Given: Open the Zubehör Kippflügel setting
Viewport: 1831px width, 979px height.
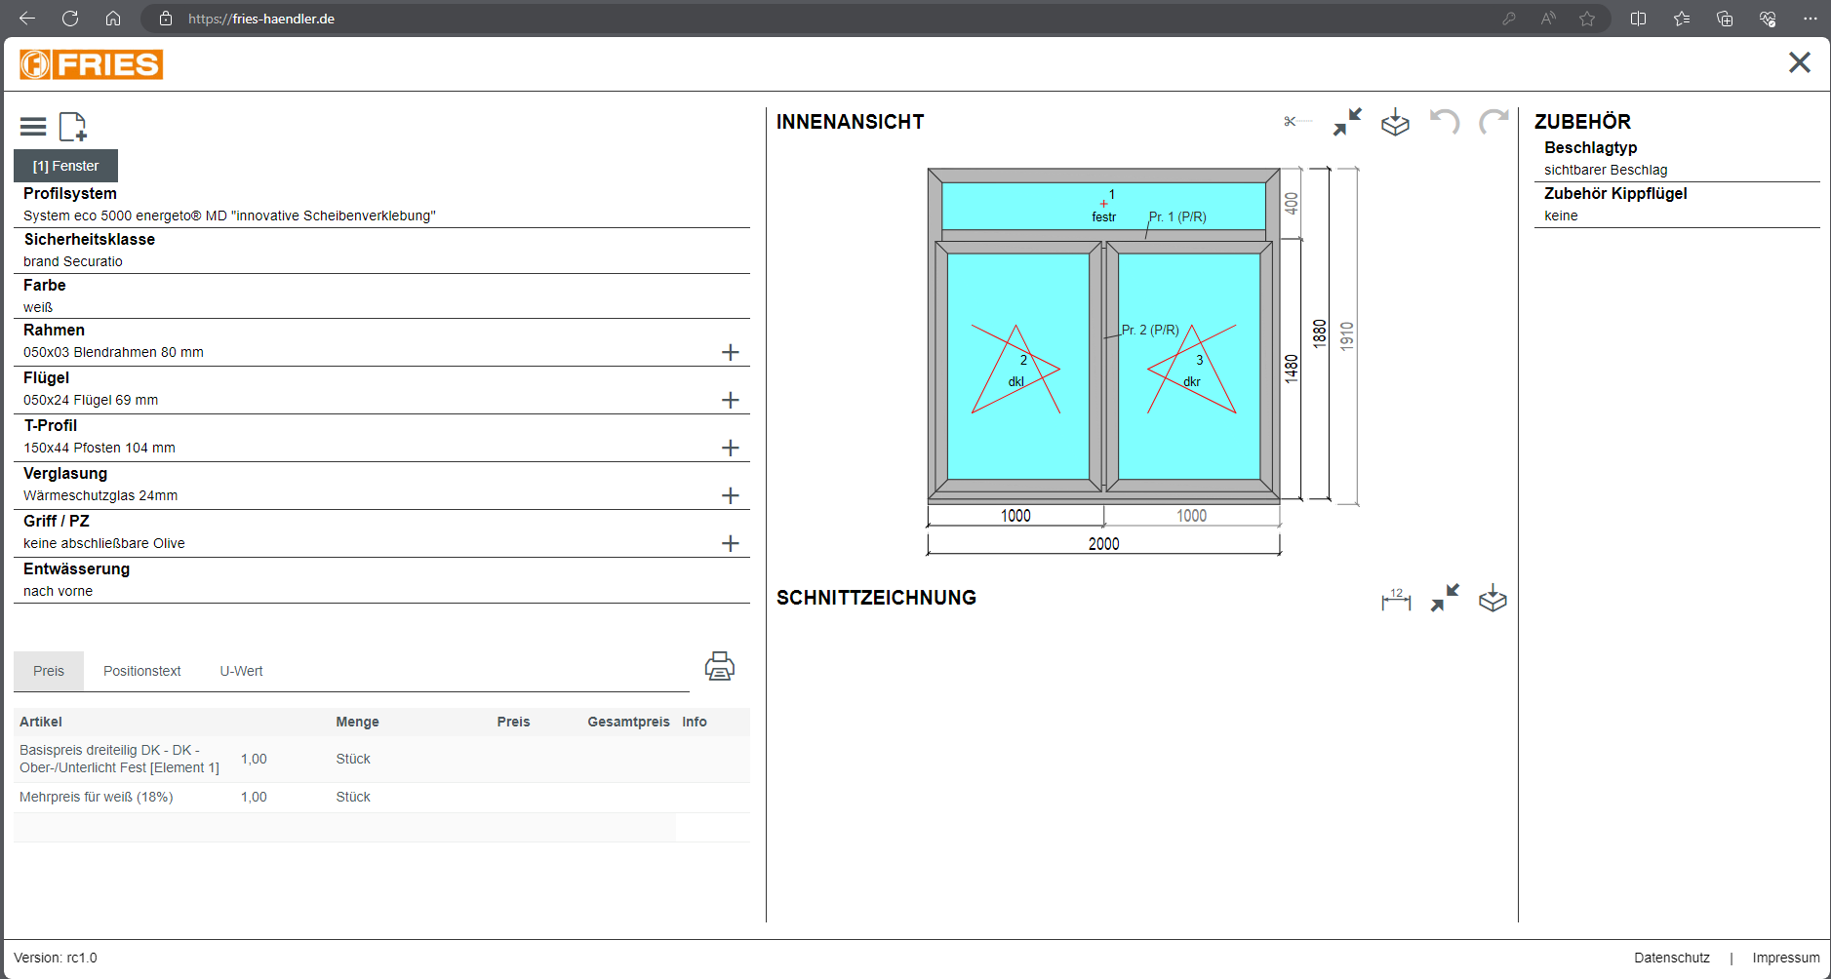Looking at the screenshot, I should 1677,205.
